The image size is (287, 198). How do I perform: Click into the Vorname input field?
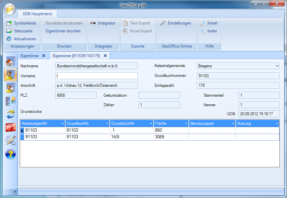click(96, 76)
